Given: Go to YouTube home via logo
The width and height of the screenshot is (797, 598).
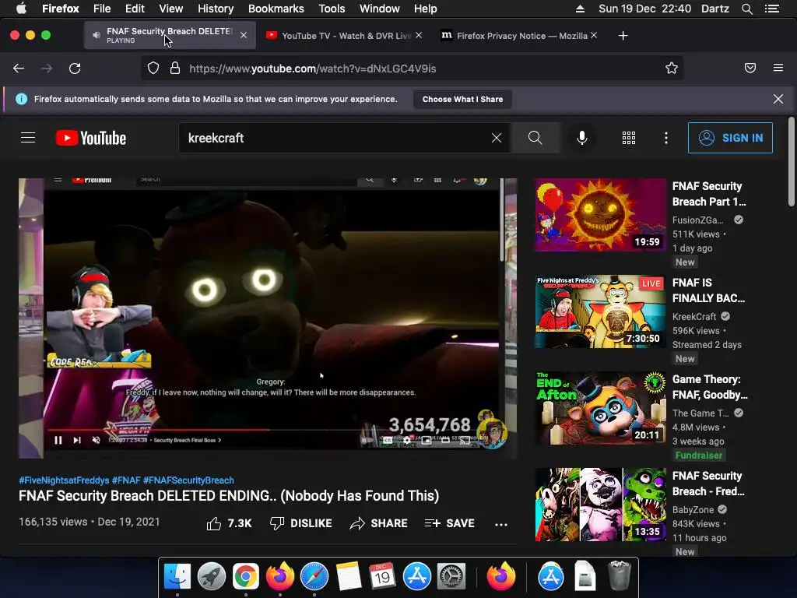Looking at the screenshot, I should [x=91, y=138].
